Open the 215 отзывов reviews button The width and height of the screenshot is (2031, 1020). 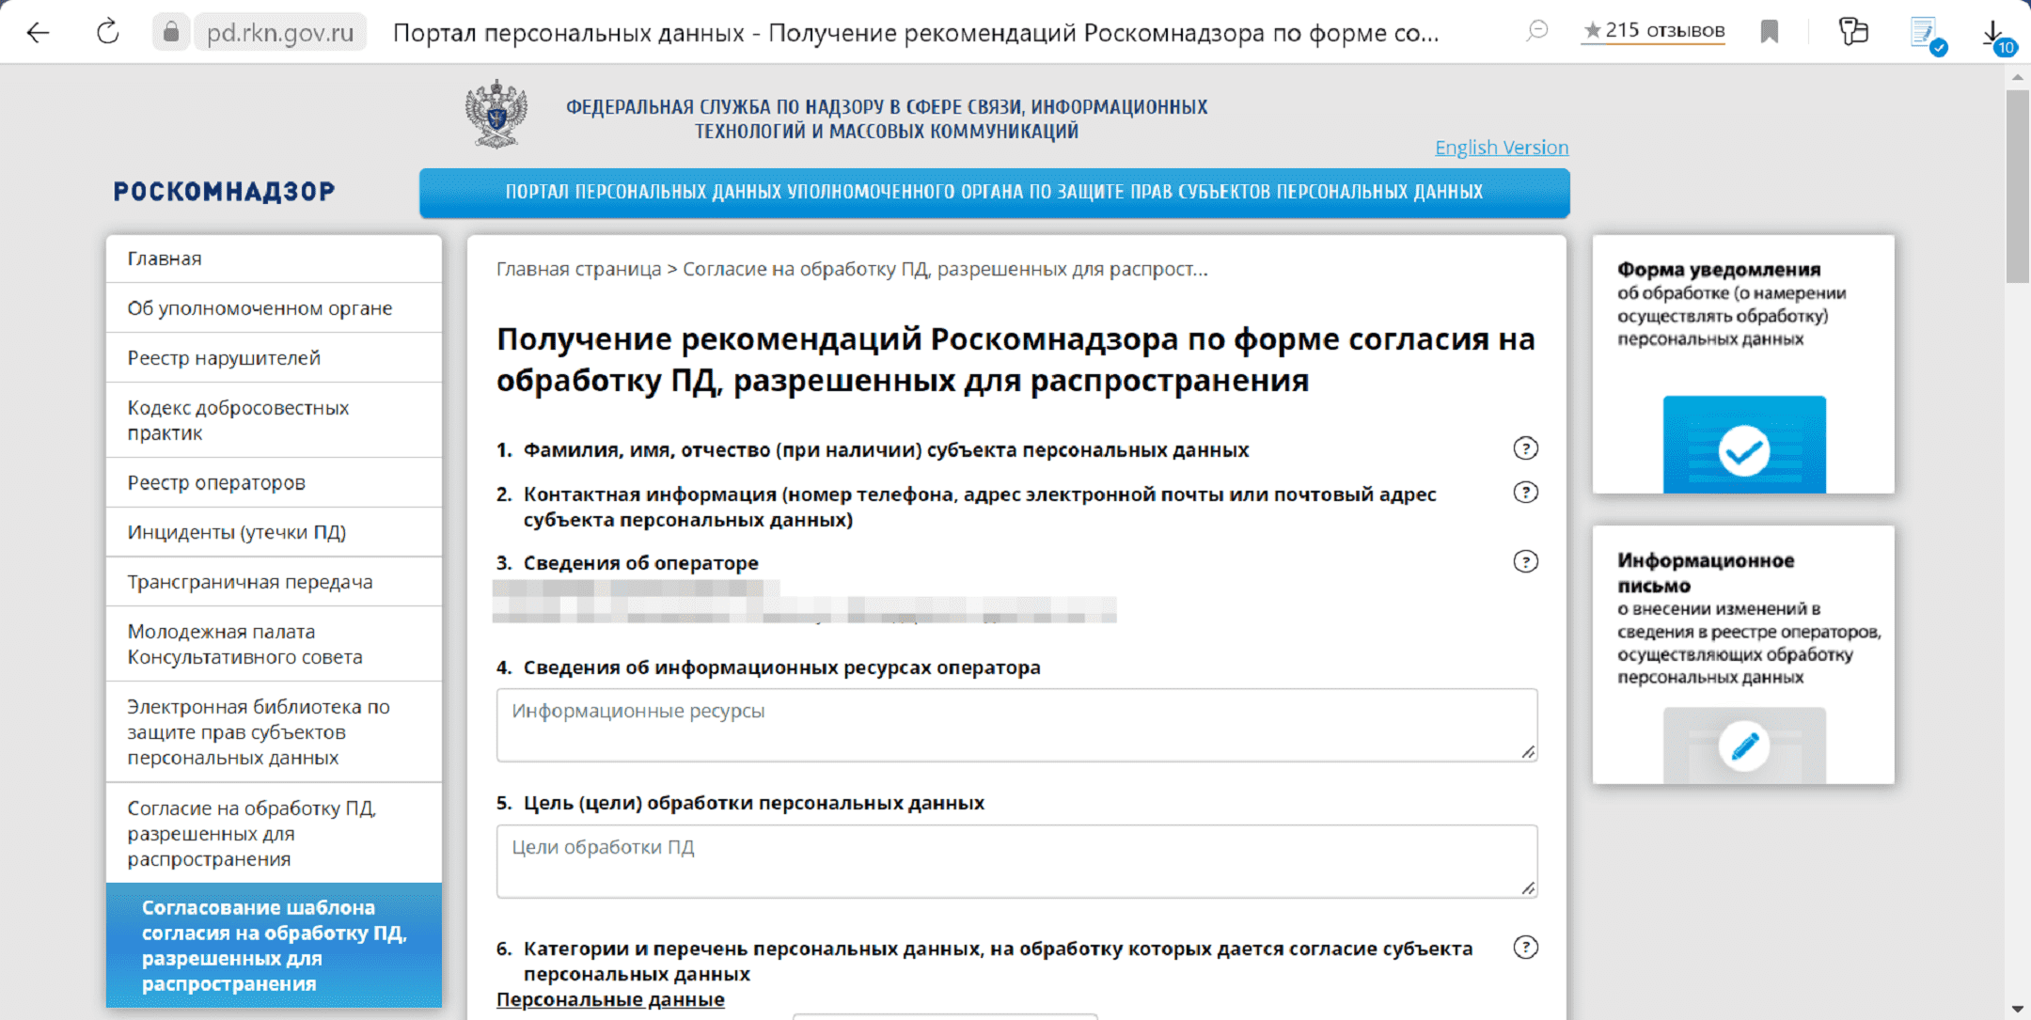coord(1653,31)
